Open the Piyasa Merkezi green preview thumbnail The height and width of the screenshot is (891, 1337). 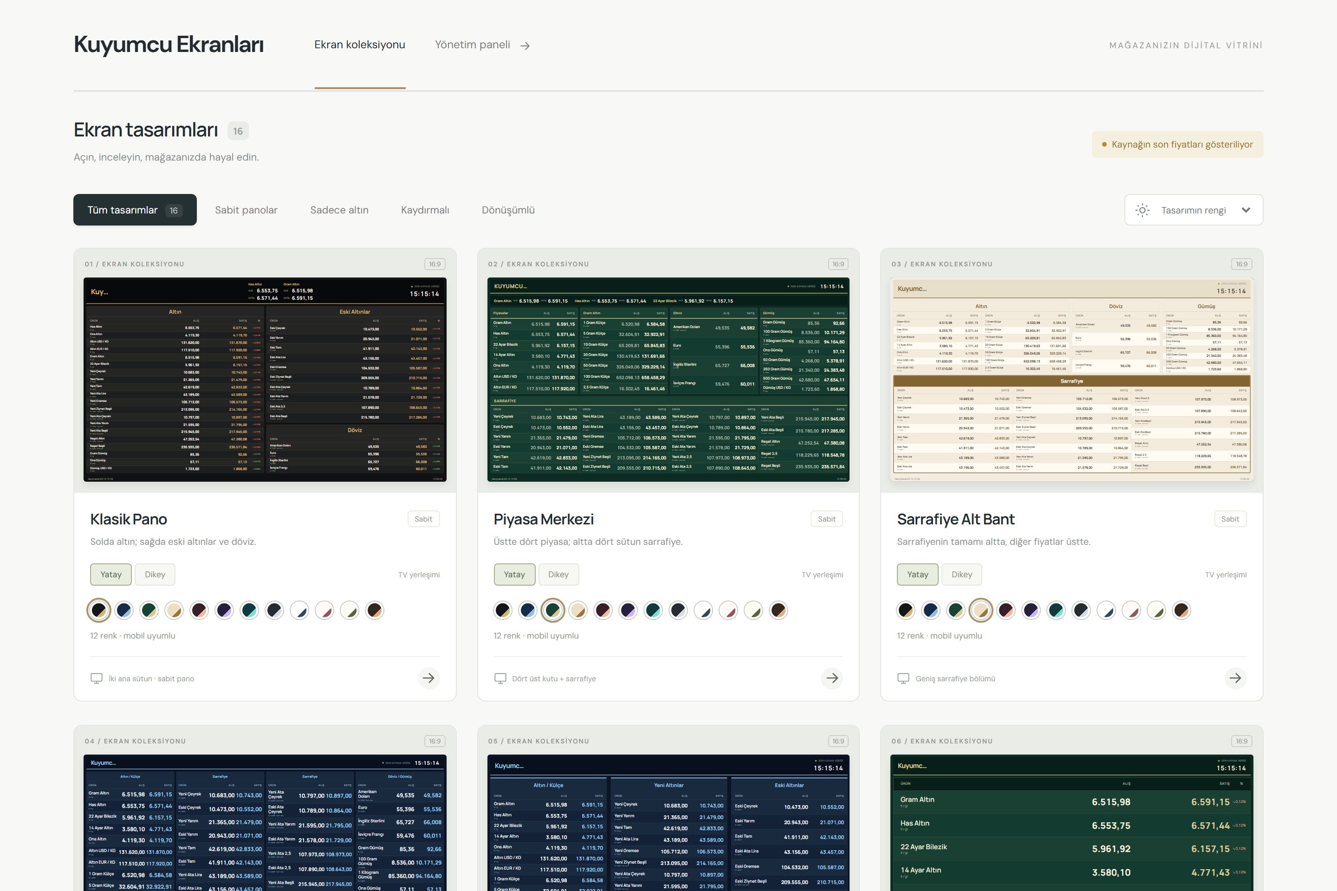pos(668,380)
